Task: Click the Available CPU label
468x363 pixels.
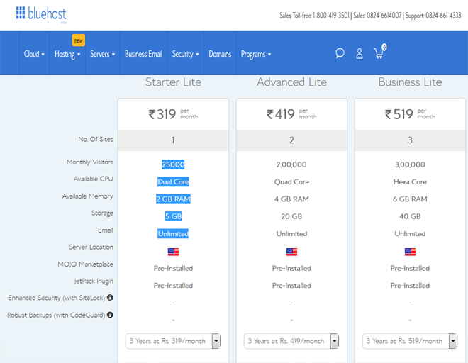Action: [94, 179]
